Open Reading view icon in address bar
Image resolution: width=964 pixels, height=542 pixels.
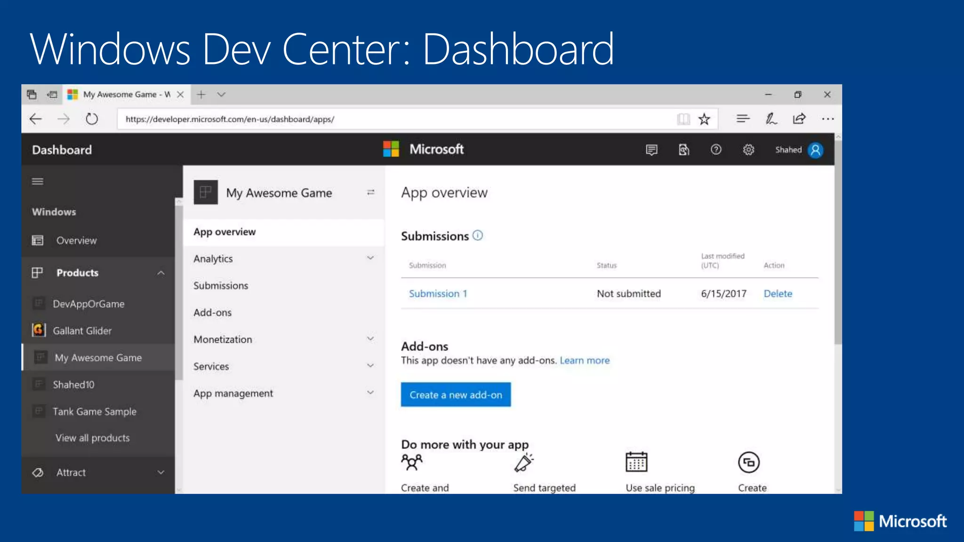click(x=683, y=119)
